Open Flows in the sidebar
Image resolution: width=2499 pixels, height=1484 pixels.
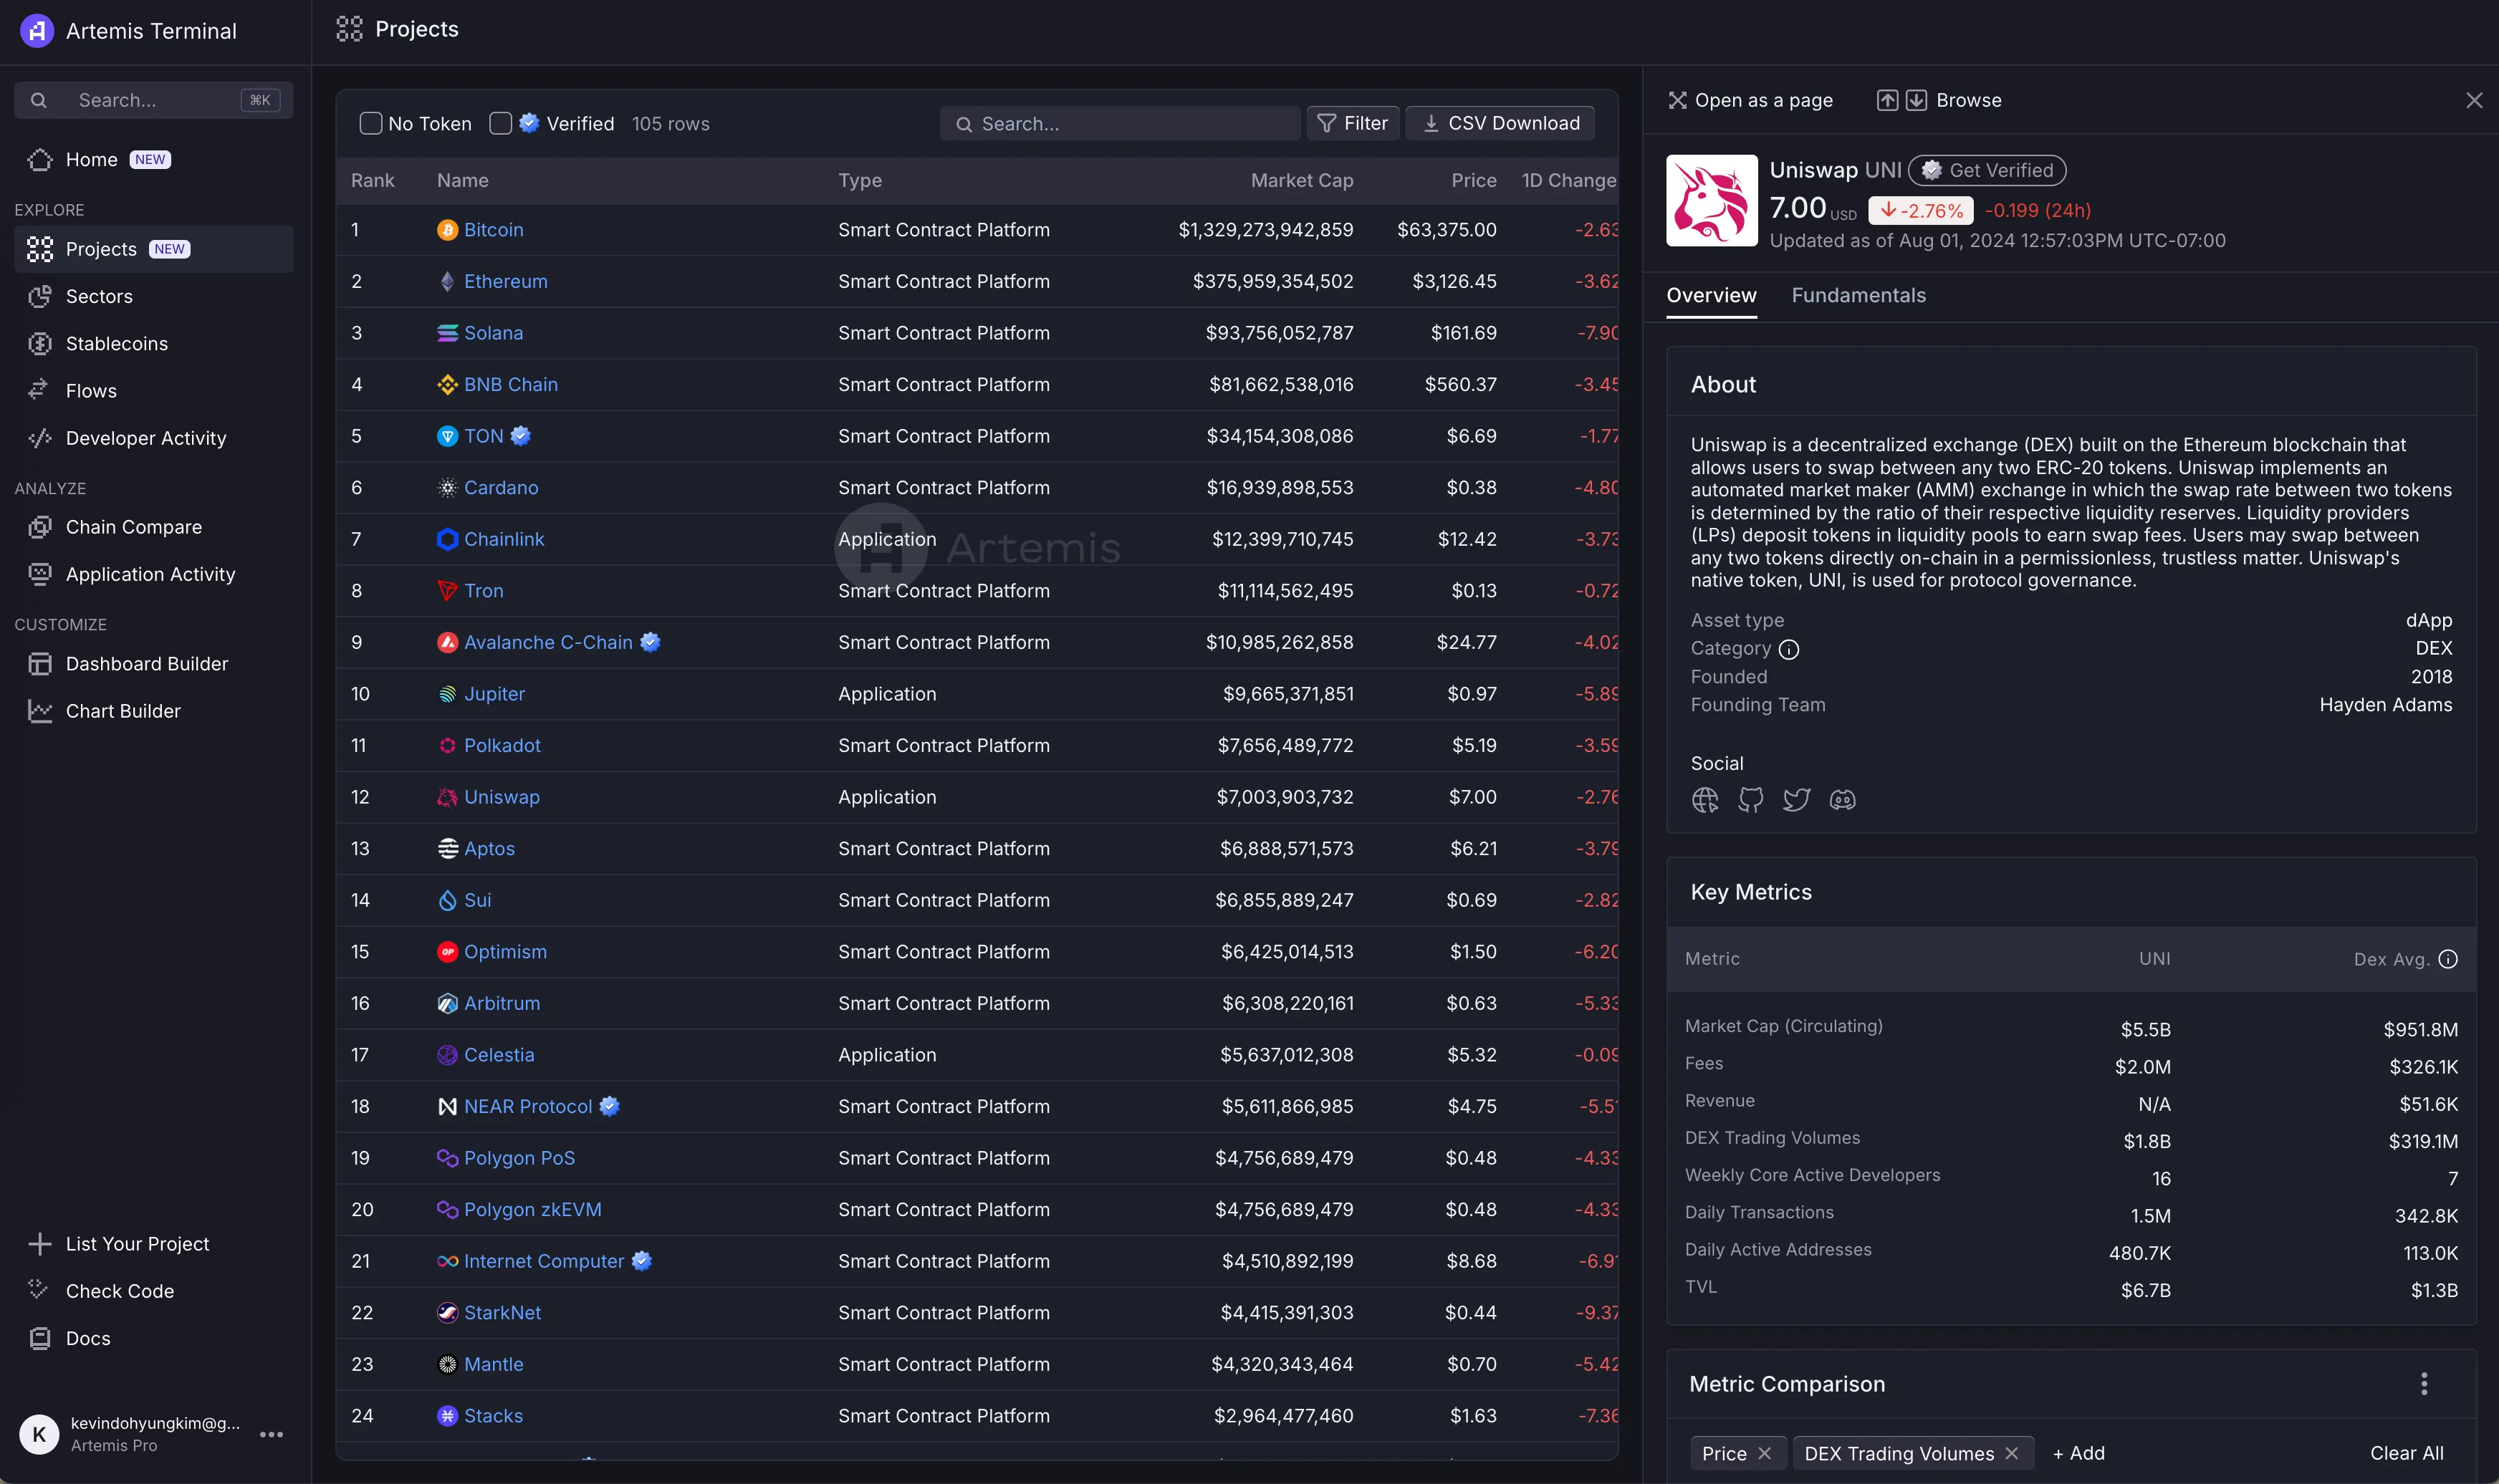pos(154,391)
